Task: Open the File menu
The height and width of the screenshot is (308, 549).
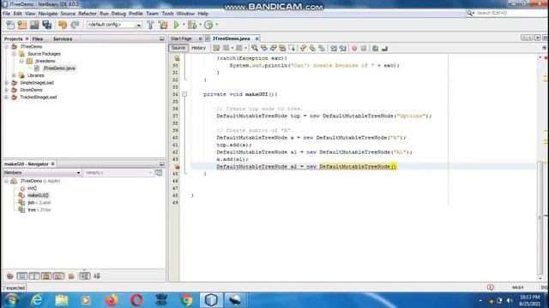Action: 6,14
